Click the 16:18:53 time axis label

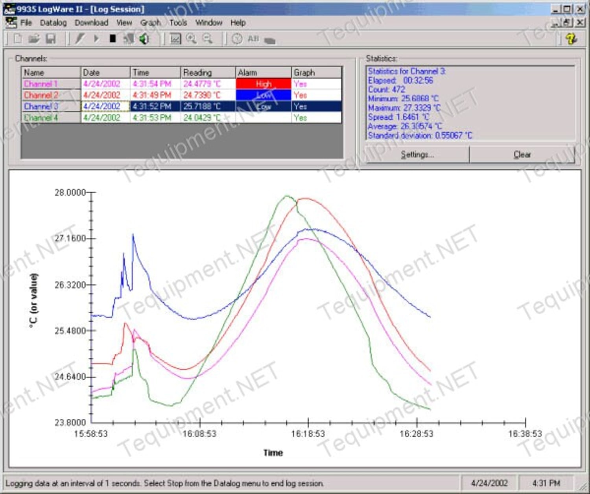[308, 434]
